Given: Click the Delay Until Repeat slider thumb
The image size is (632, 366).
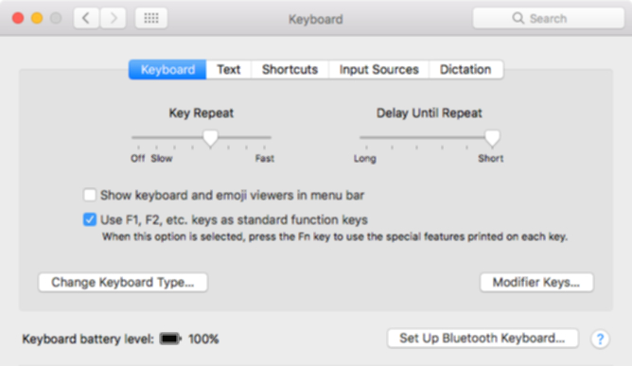Looking at the screenshot, I should pos(492,138).
